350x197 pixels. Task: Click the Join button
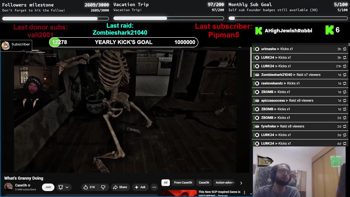coord(48,187)
